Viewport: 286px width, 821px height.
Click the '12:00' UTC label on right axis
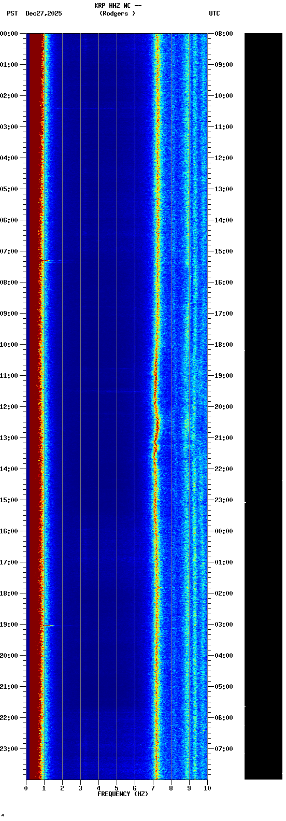coord(224,158)
